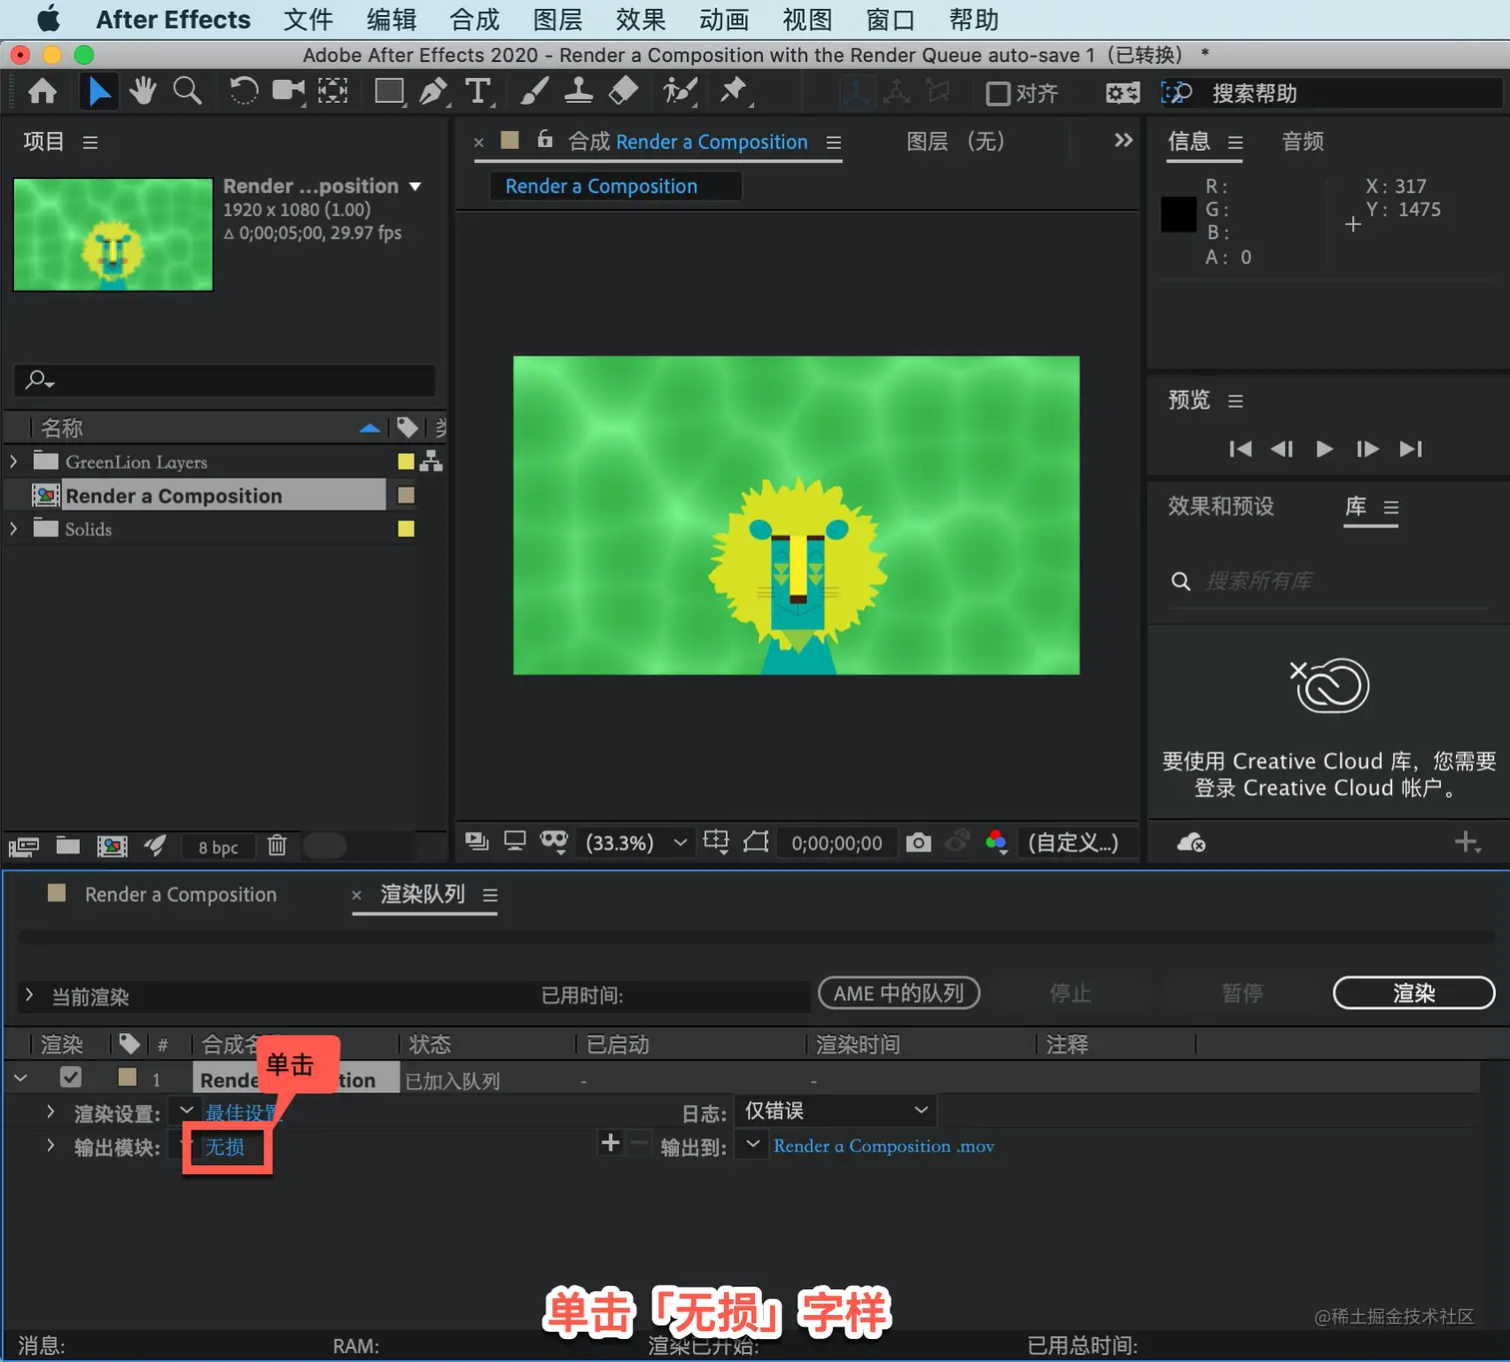
Task: Switch to the 渲染队列 tab
Action: click(422, 893)
